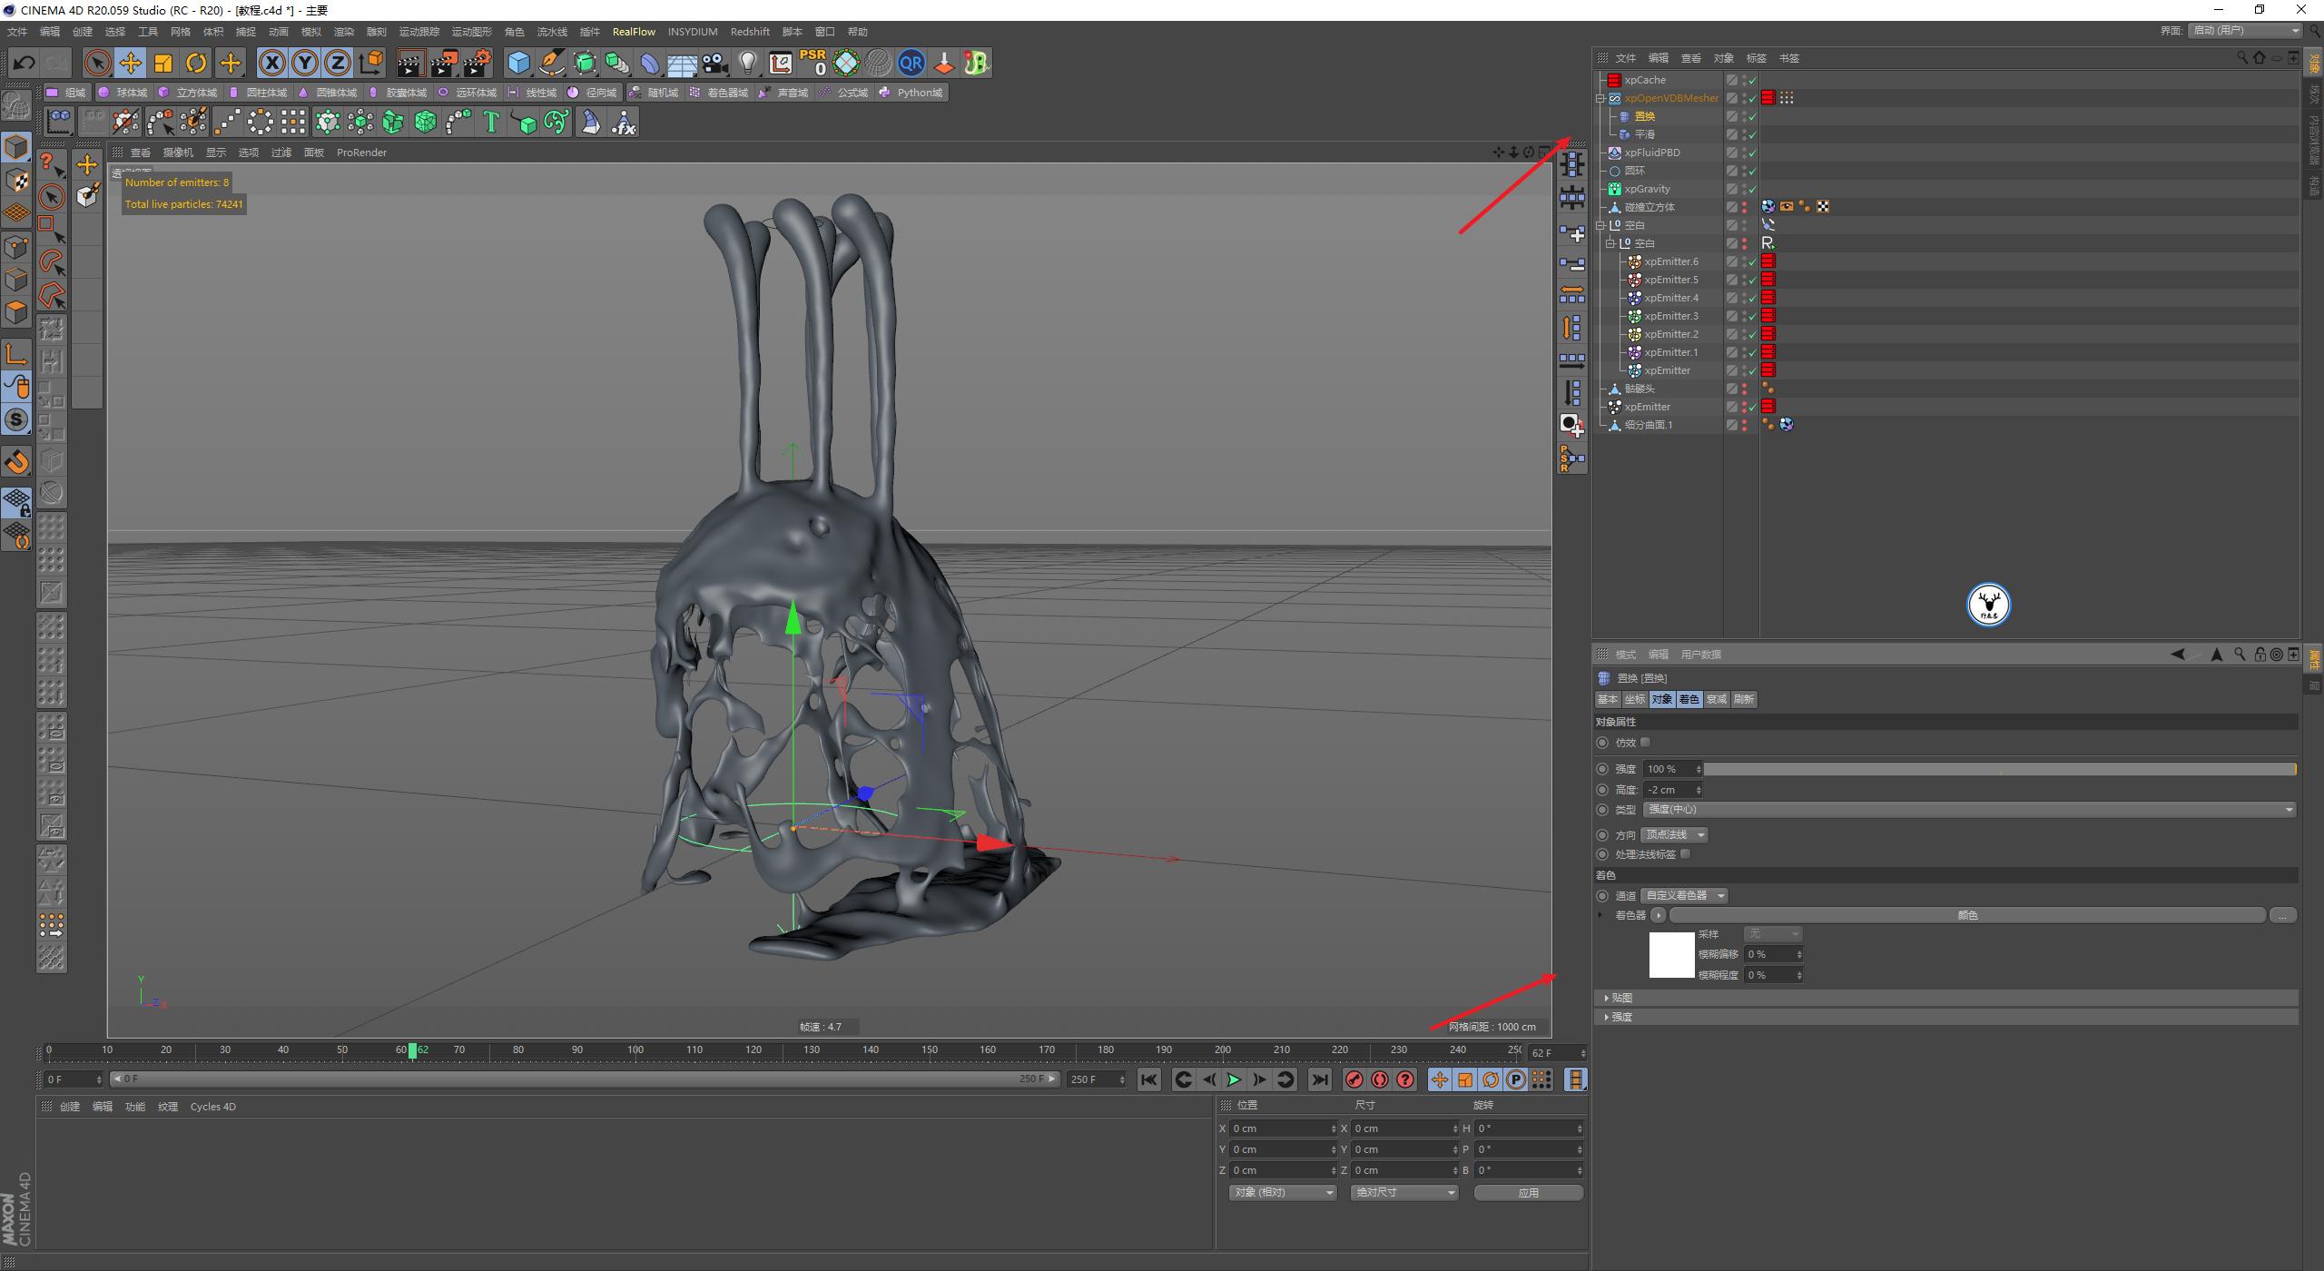Click the QR quick render icon

[911, 63]
